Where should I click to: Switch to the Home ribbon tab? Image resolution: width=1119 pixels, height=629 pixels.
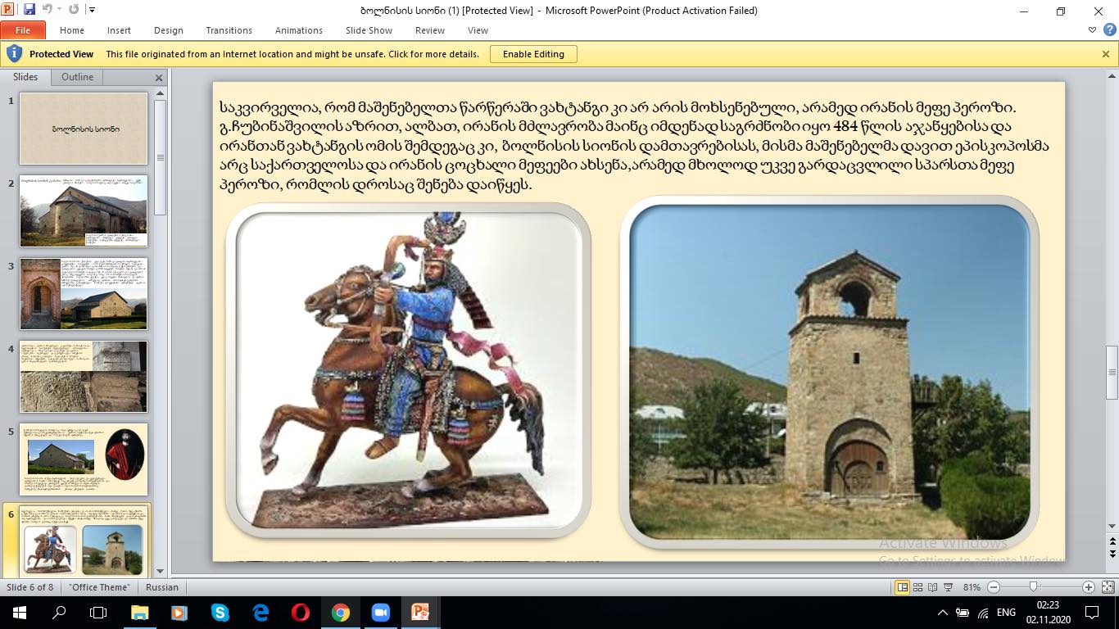72,30
